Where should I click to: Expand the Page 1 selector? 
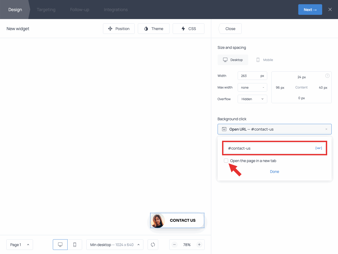tap(20, 245)
